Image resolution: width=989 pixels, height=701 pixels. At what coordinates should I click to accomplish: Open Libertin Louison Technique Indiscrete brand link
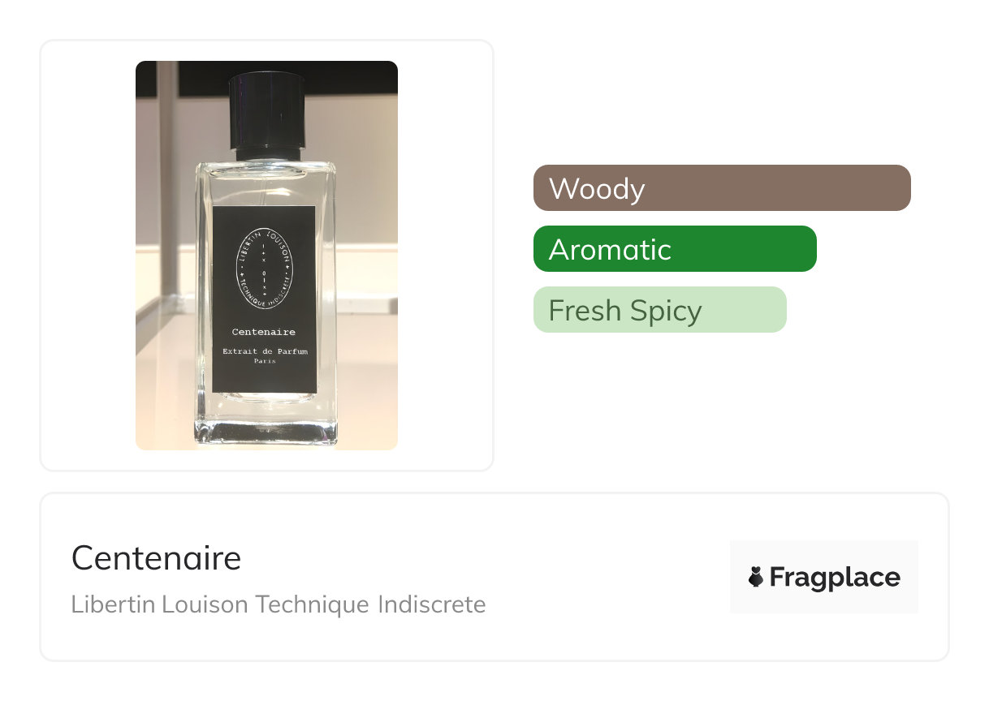pos(279,604)
